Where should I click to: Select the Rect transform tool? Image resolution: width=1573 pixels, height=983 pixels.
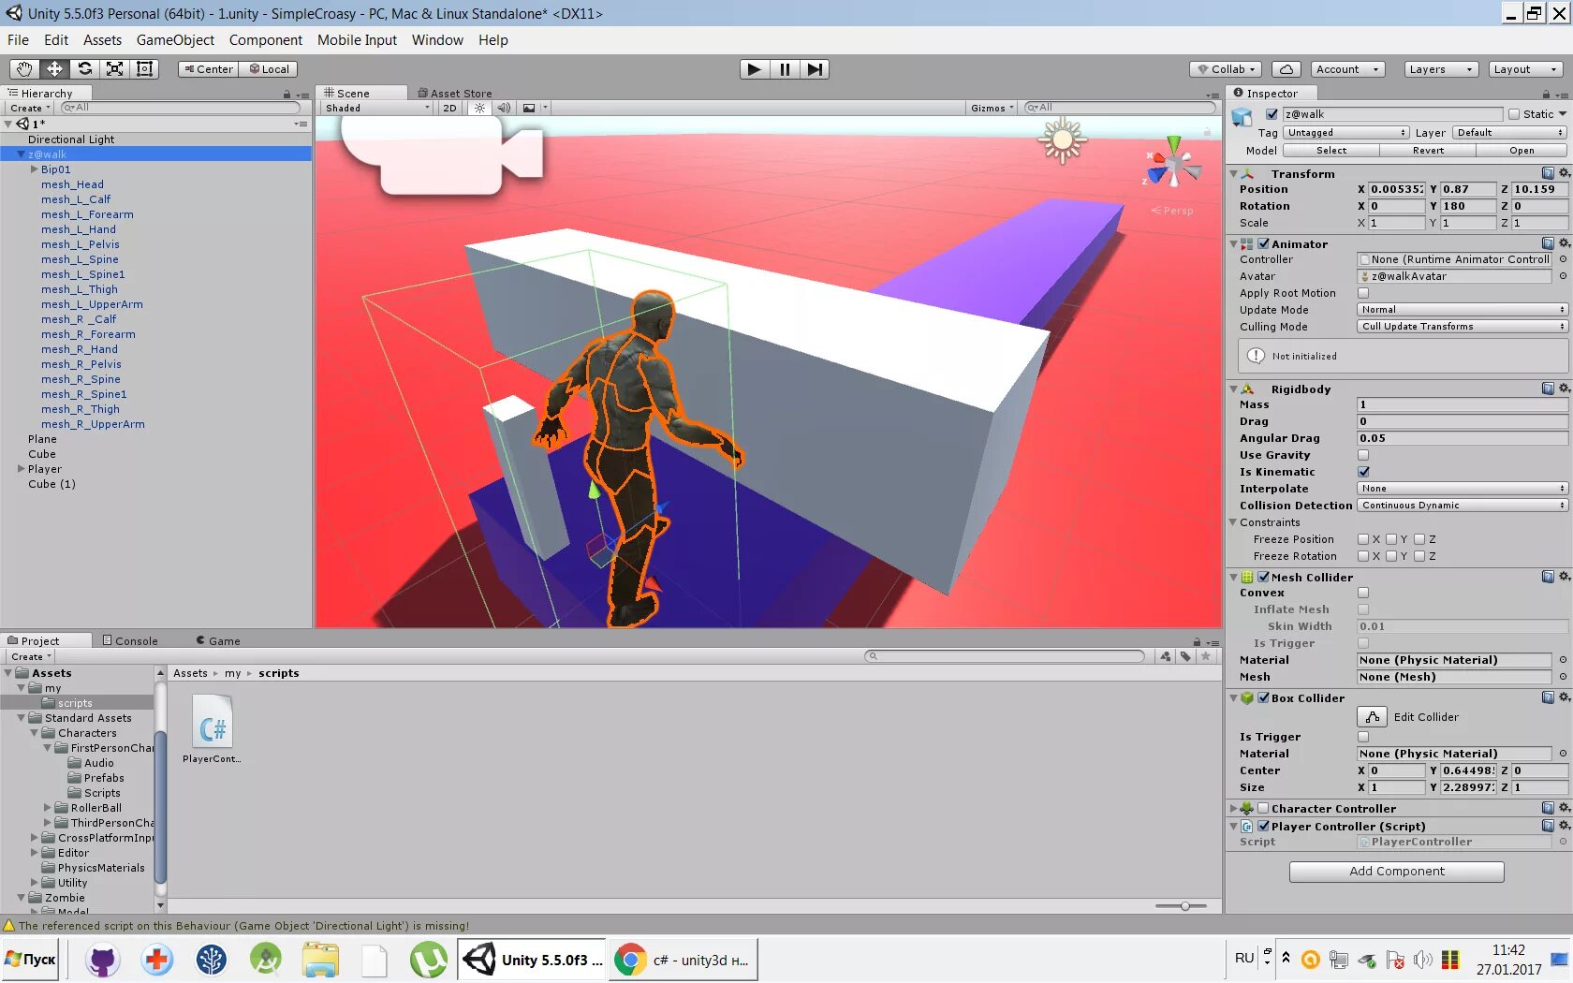[x=145, y=69]
